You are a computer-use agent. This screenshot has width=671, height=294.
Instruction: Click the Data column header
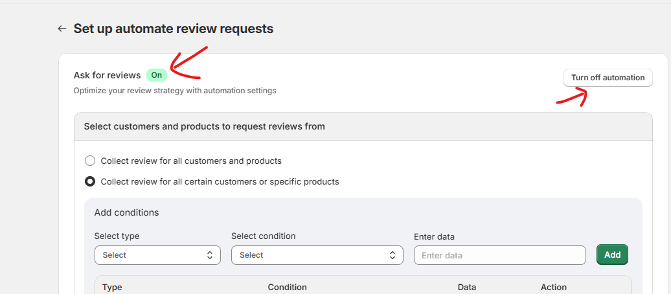[466, 287]
